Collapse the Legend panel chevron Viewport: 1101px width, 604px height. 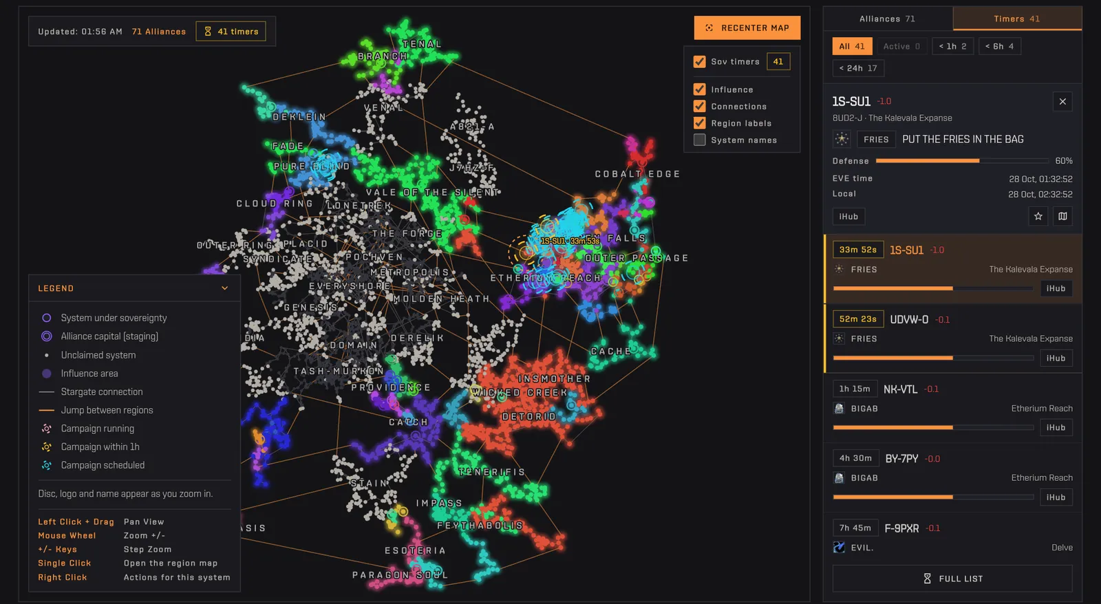(224, 288)
